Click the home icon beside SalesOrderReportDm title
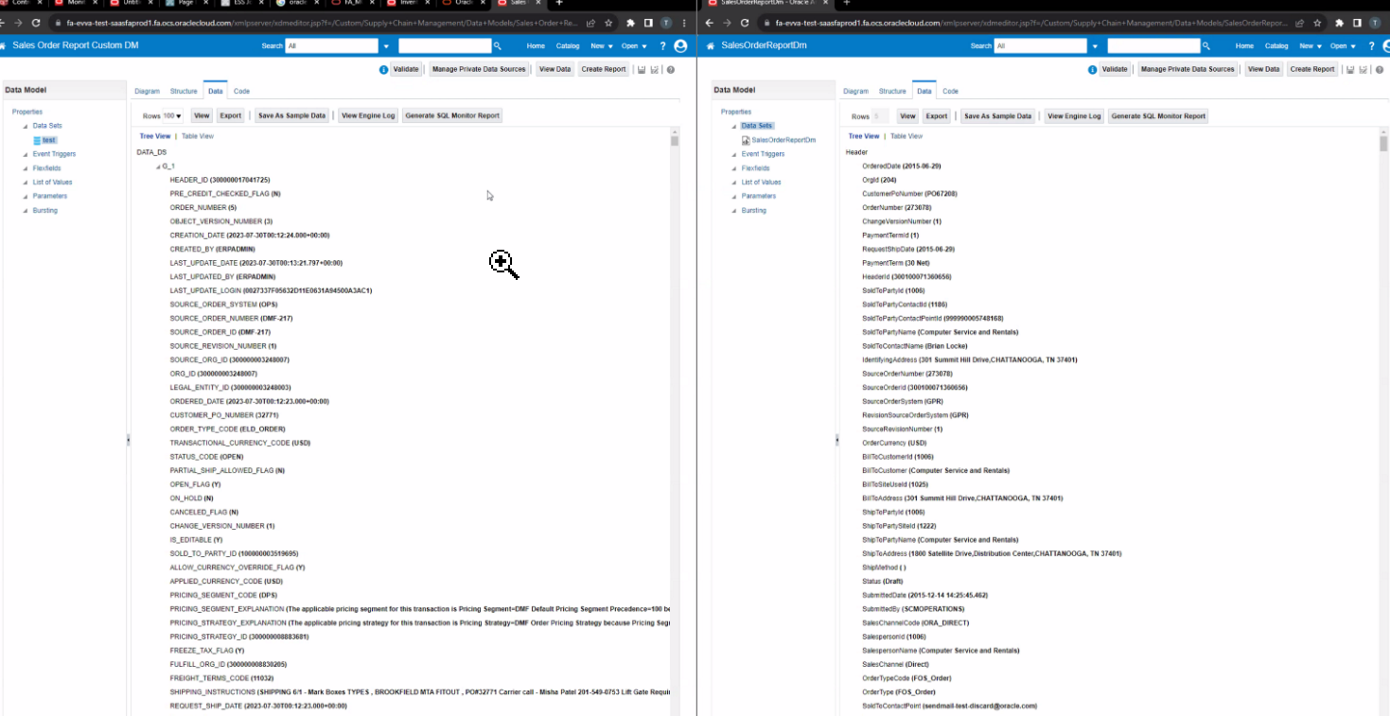The image size is (1390, 716). tap(711, 46)
